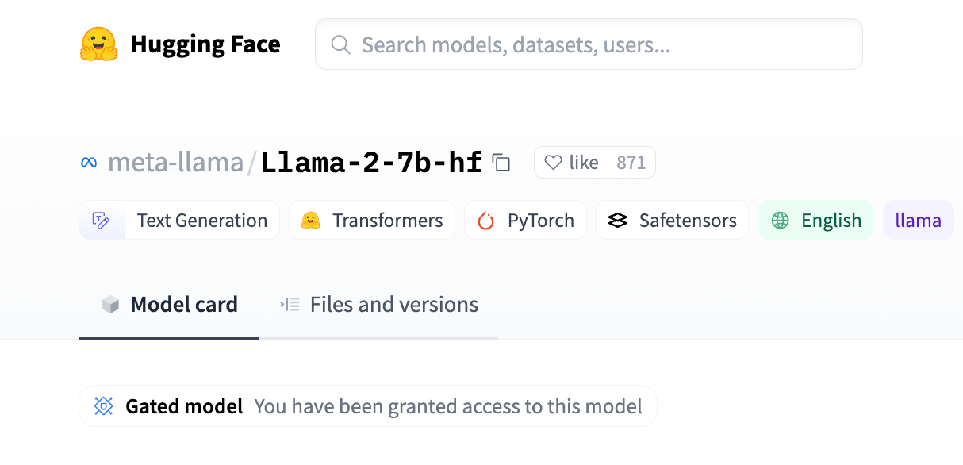Click the magnifier icon in search bar
This screenshot has width=963, height=465.
(341, 44)
